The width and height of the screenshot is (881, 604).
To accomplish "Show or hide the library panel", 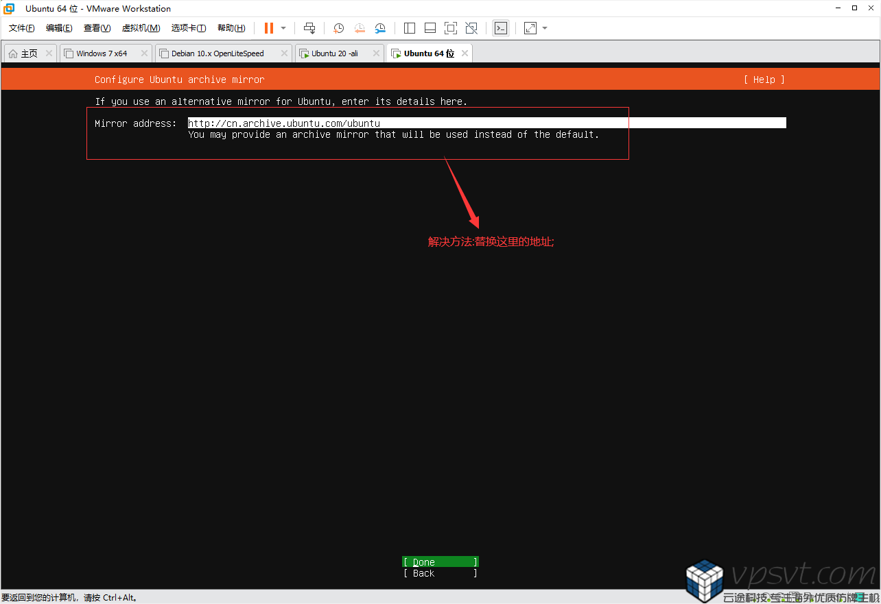I will [x=410, y=28].
